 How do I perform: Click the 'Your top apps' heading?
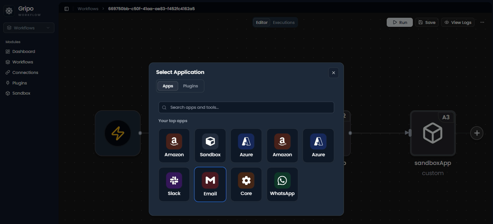pos(173,121)
